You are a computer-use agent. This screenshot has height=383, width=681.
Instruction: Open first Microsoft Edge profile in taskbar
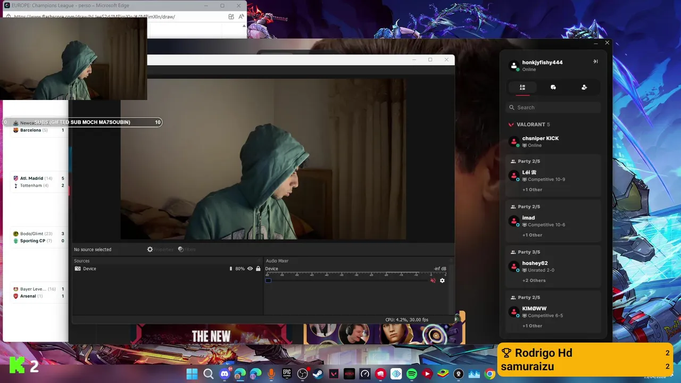click(240, 374)
